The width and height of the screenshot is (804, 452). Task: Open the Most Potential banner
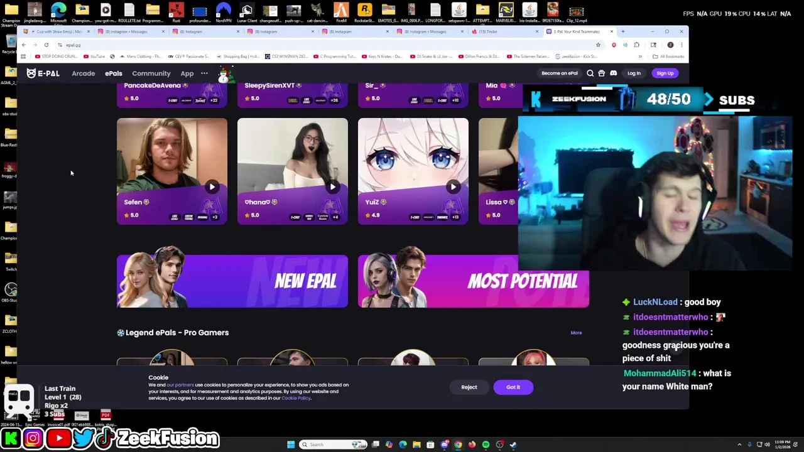pos(473,281)
